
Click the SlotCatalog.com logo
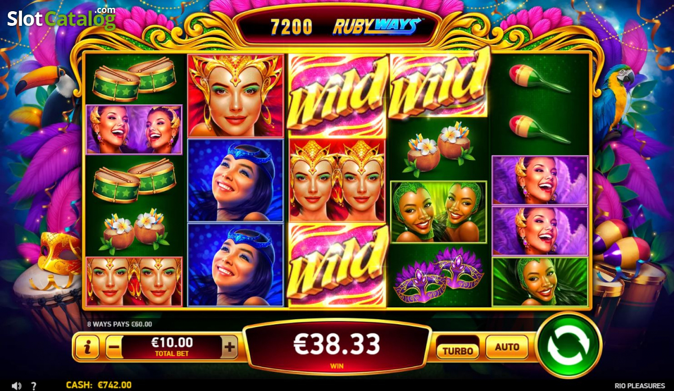coord(61,18)
